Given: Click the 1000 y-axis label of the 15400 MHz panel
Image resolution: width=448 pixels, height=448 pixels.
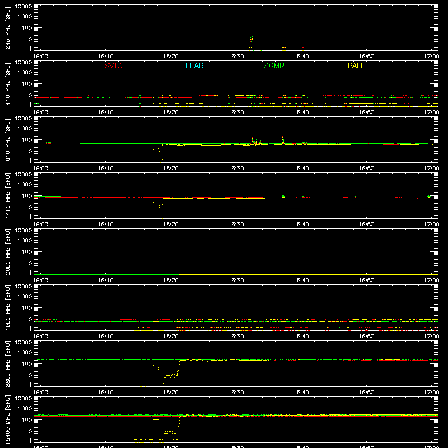Looking at the screenshot, I should coord(25,409).
